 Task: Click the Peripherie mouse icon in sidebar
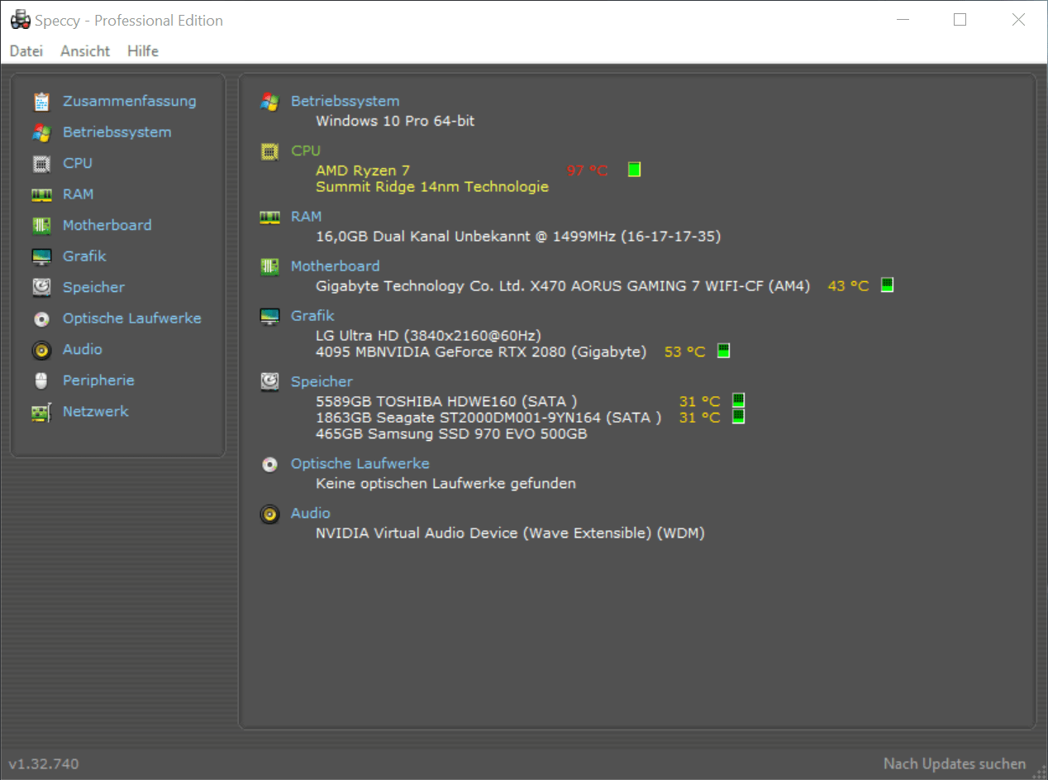[41, 380]
